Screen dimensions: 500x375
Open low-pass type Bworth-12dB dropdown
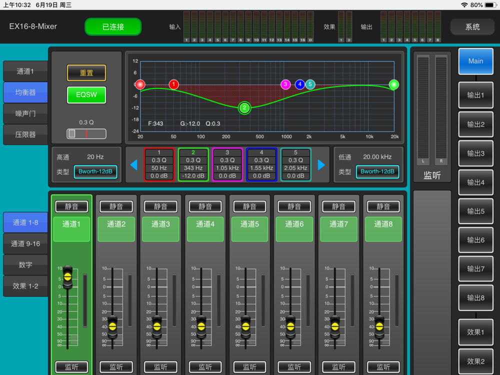click(377, 171)
